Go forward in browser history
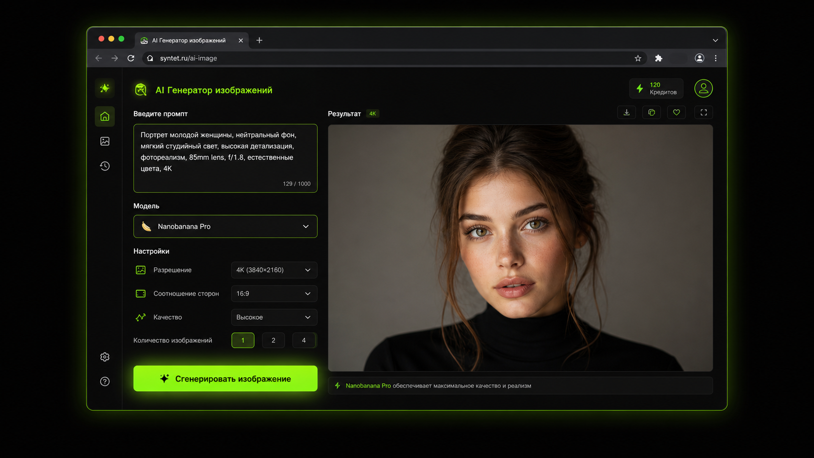 click(x=115, y=58)
